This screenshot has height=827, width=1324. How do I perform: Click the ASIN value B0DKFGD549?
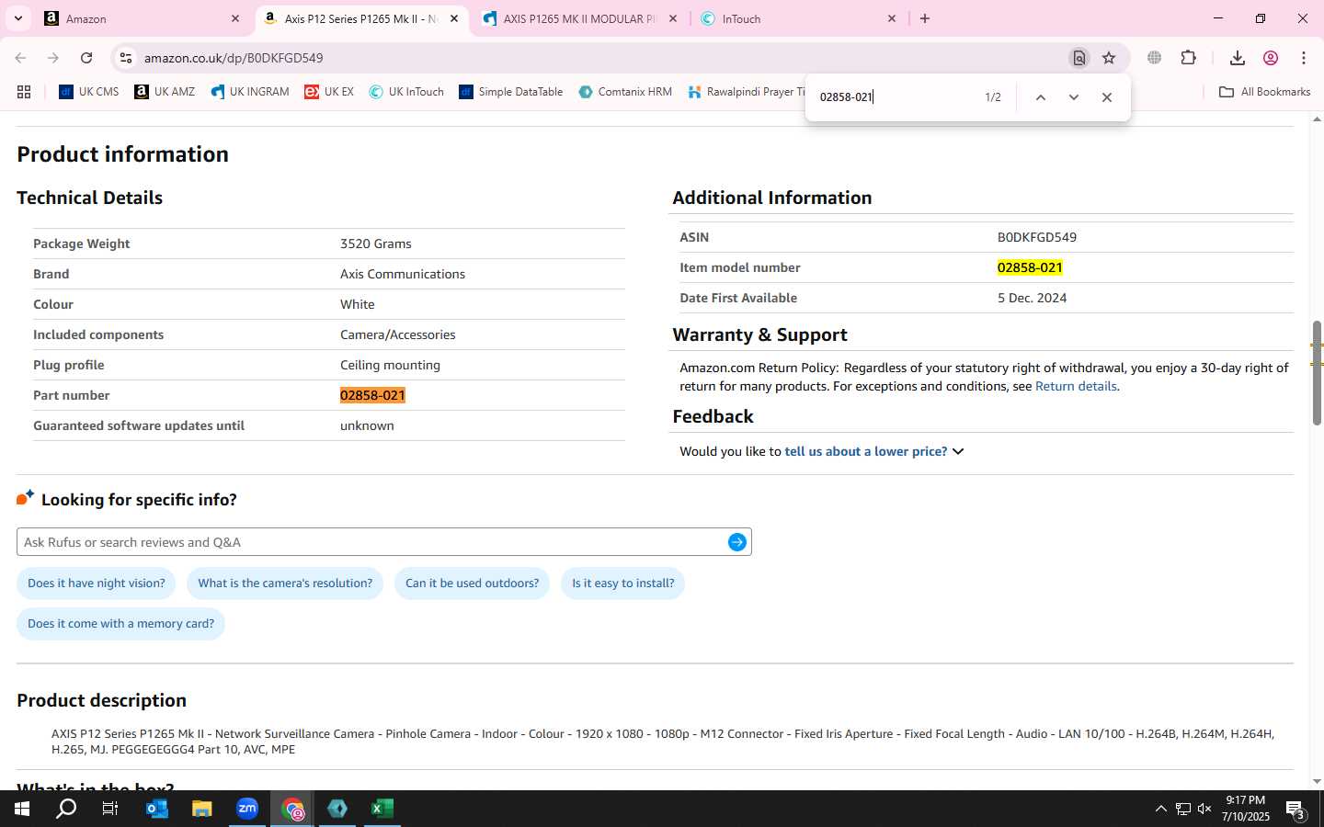1036,237
